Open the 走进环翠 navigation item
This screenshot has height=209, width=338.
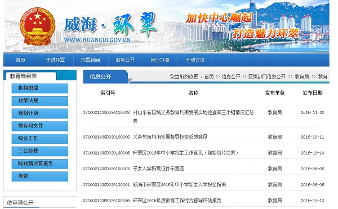click(55, 60)
